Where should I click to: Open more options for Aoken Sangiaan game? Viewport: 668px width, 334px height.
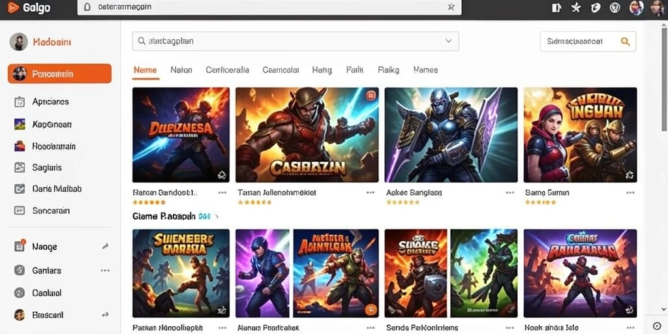point(510,192)
